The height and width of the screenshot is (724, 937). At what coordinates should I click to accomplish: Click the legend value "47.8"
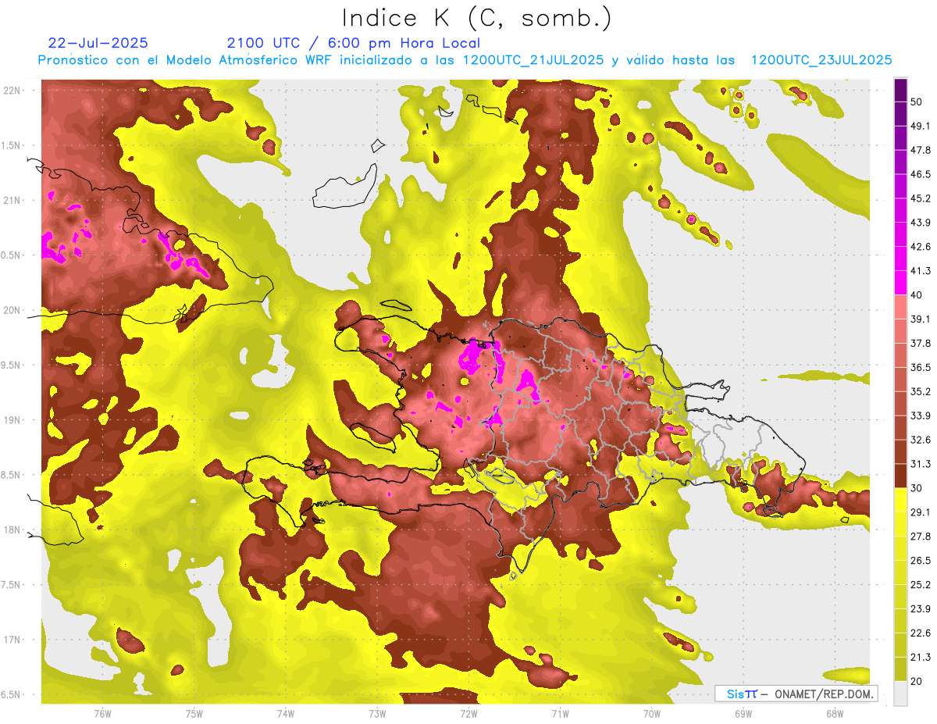pos(921,151)
